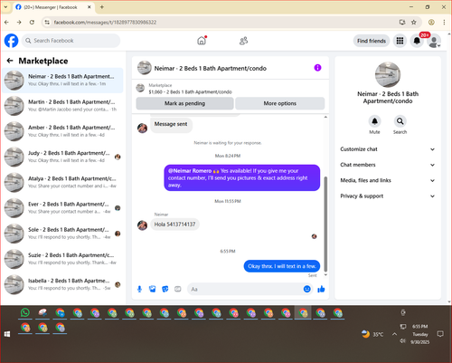
Task: Open Amber conversation in chat list
Action: tap(62, 131)
